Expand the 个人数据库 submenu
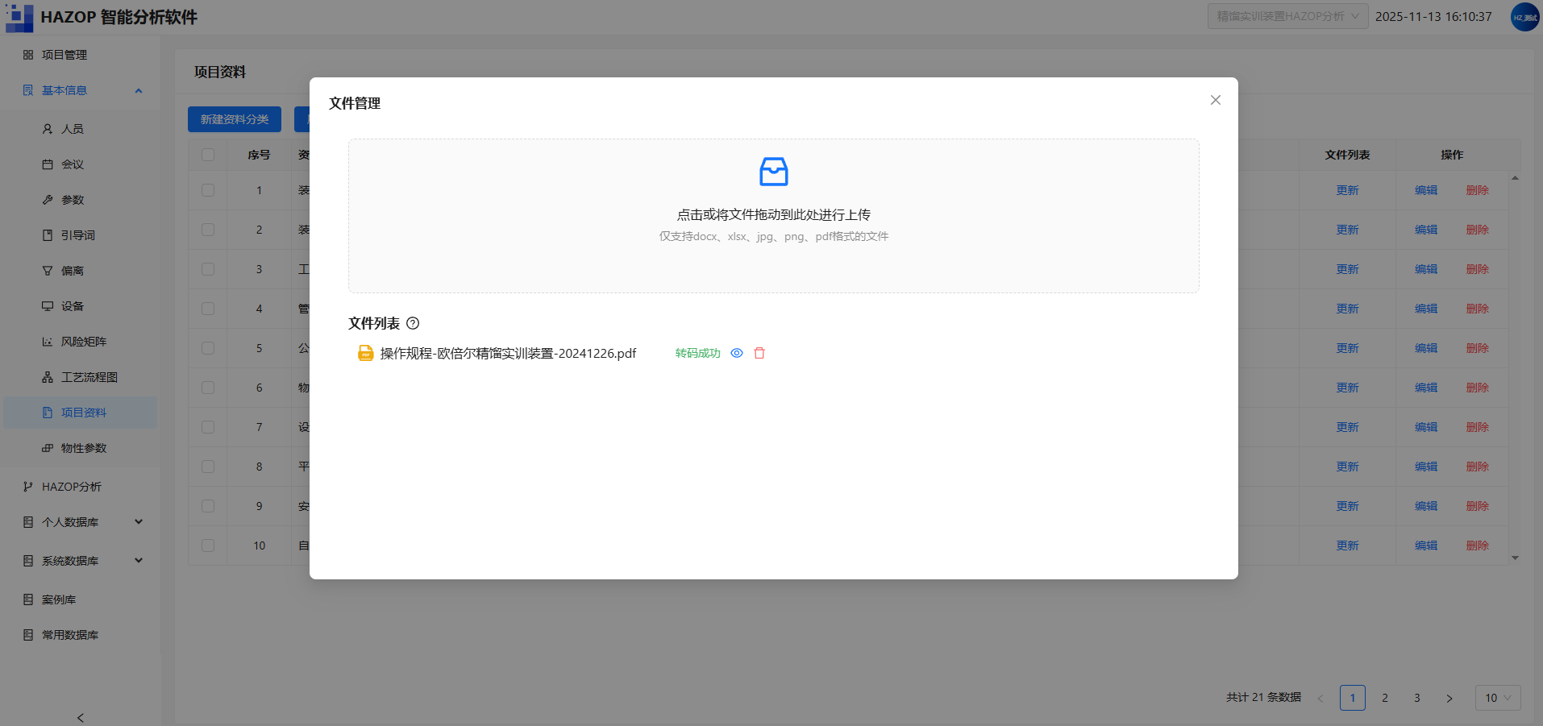 (139, 522)
